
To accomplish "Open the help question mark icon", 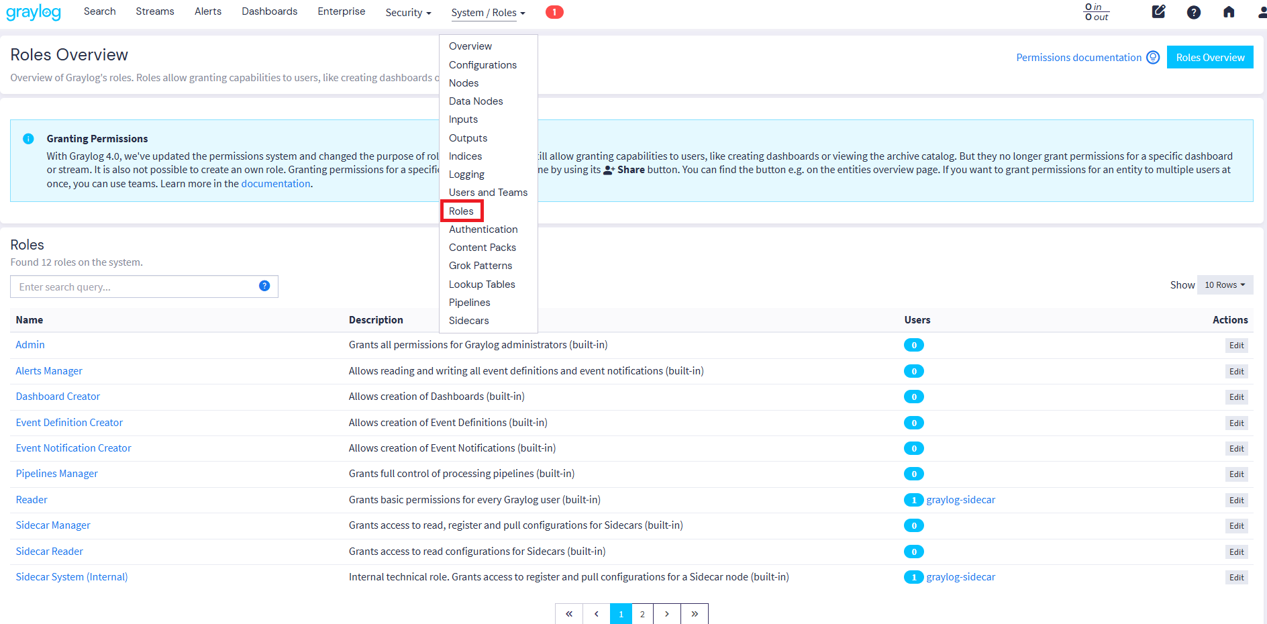I will tap(1193, 12).
